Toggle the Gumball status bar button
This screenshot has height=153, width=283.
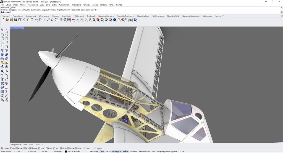tap(133, 151)
